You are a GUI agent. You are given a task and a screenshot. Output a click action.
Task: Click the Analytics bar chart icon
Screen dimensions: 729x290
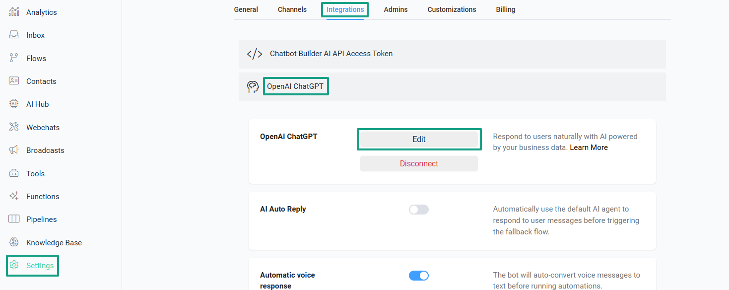pos(14,12)
